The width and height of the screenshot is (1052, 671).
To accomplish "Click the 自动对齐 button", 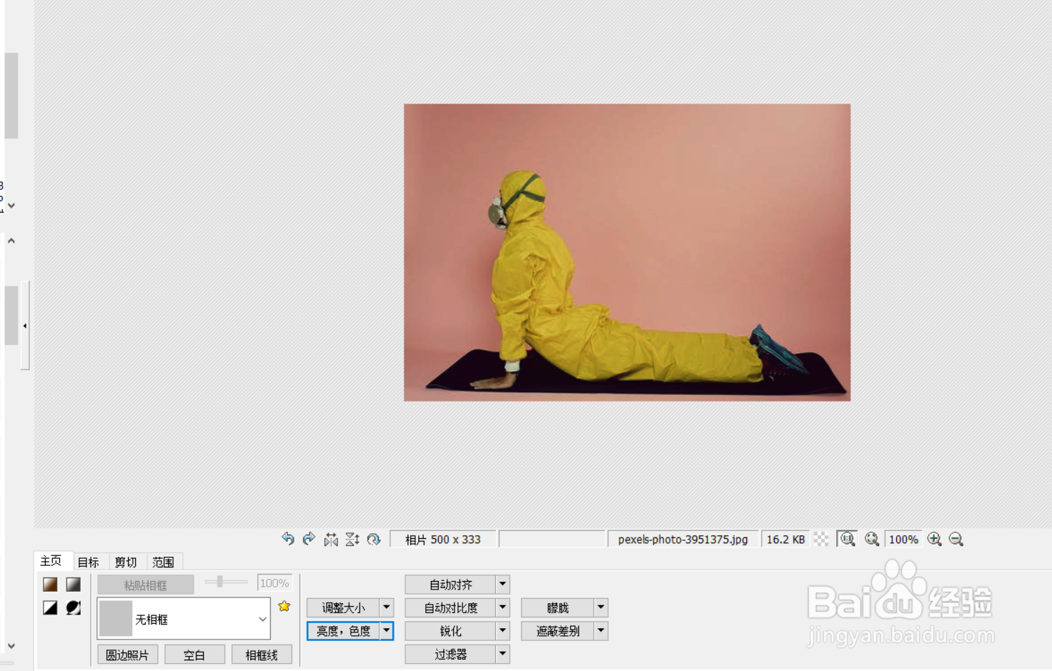I will (x=451, y=584).
